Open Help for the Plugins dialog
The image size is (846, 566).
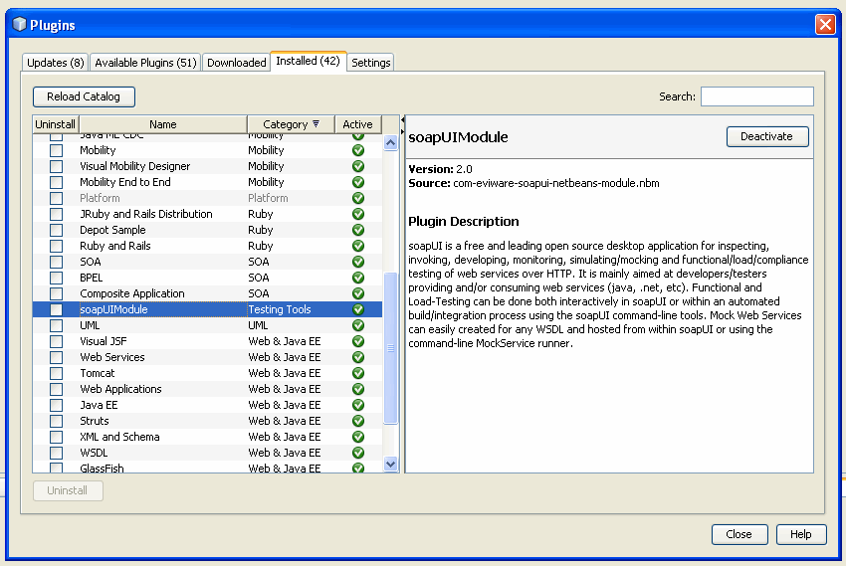coord(800,534)
